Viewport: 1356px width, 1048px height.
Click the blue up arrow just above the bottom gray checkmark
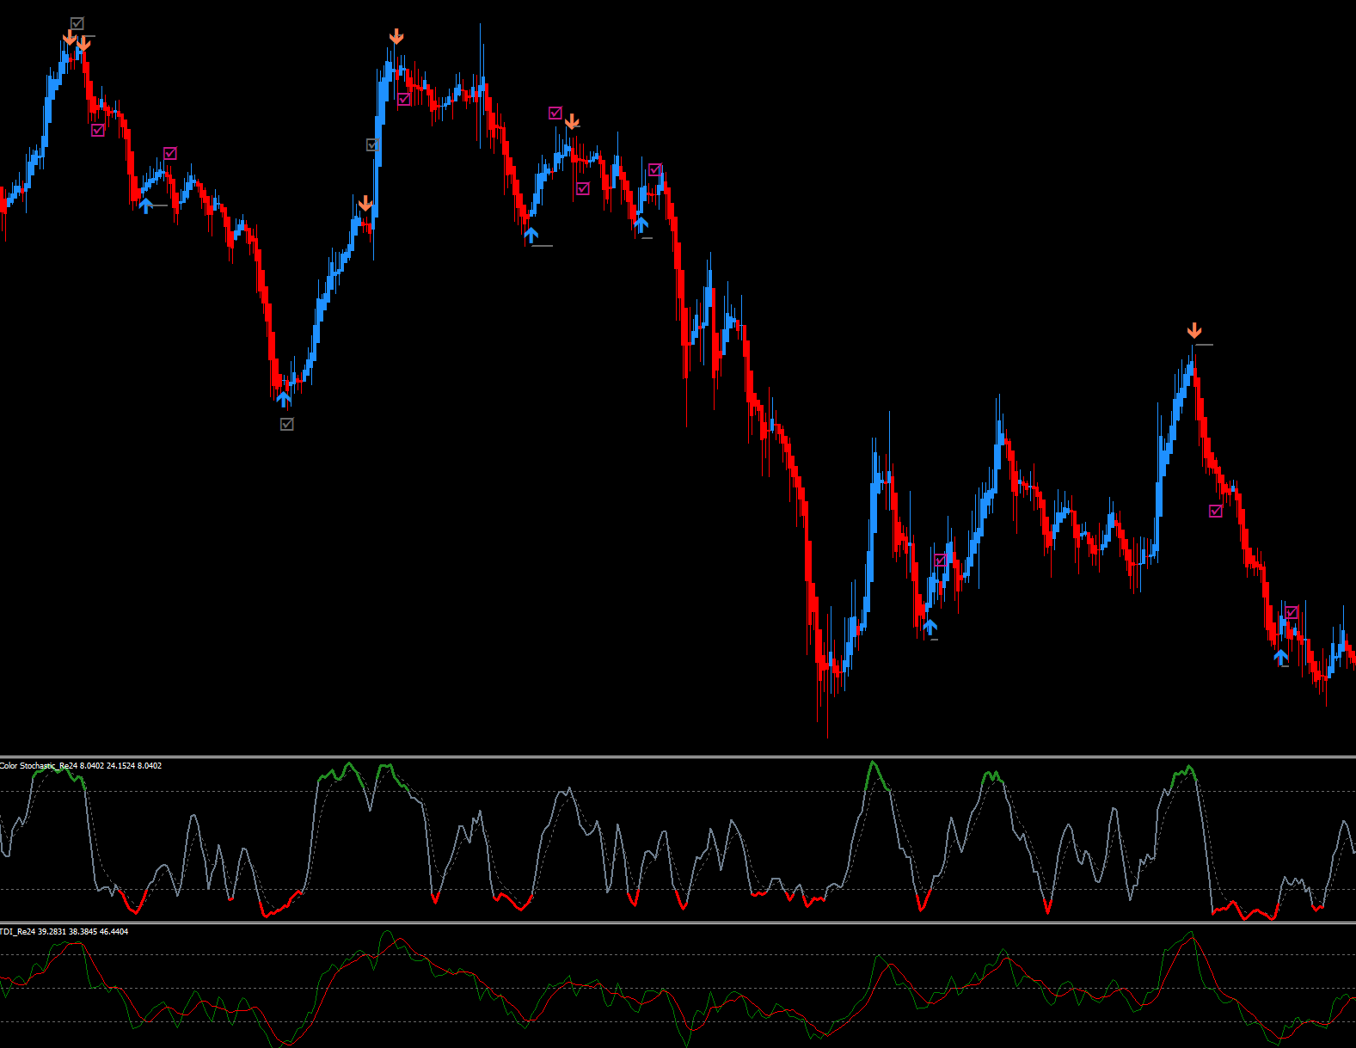(x=284, y=400)
